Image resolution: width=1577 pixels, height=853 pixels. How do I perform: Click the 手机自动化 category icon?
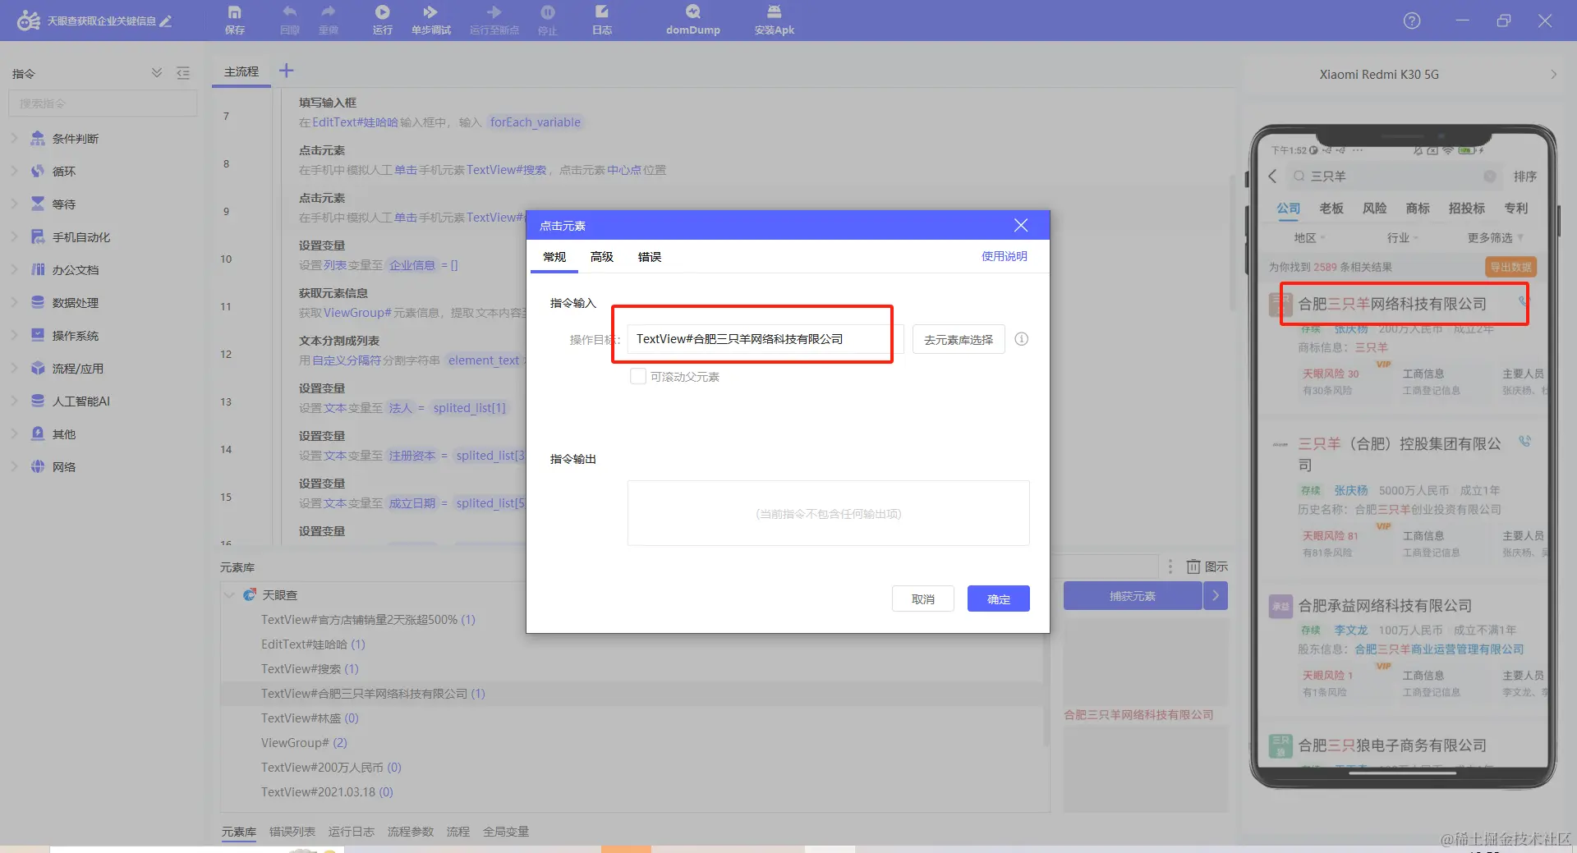tap(38, 237)
